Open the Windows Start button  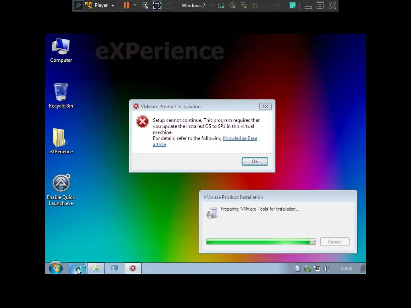coord(55,268)
